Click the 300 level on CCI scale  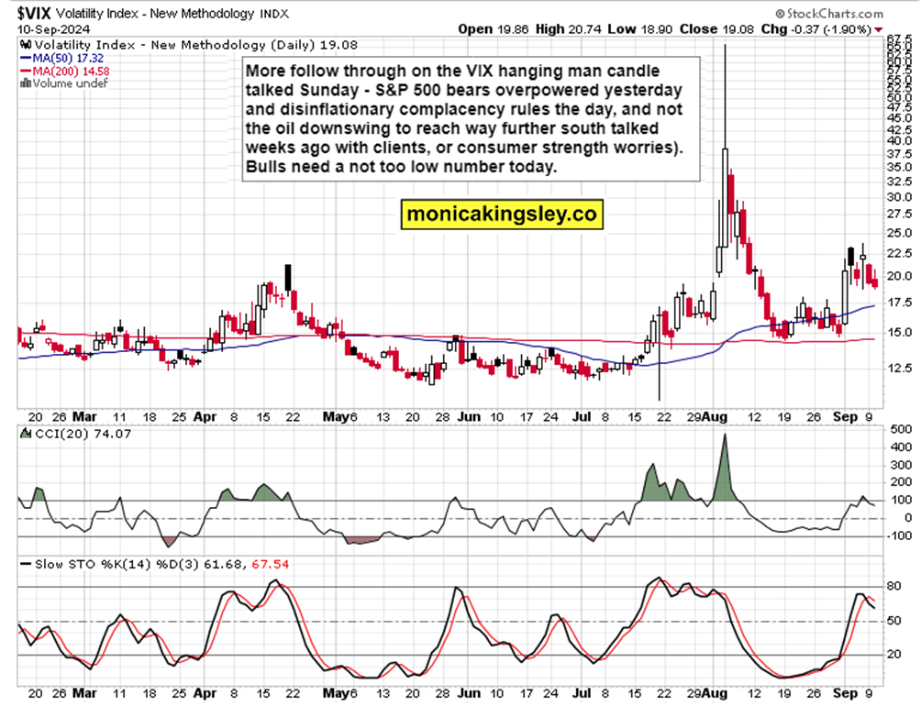coord(901,466)
